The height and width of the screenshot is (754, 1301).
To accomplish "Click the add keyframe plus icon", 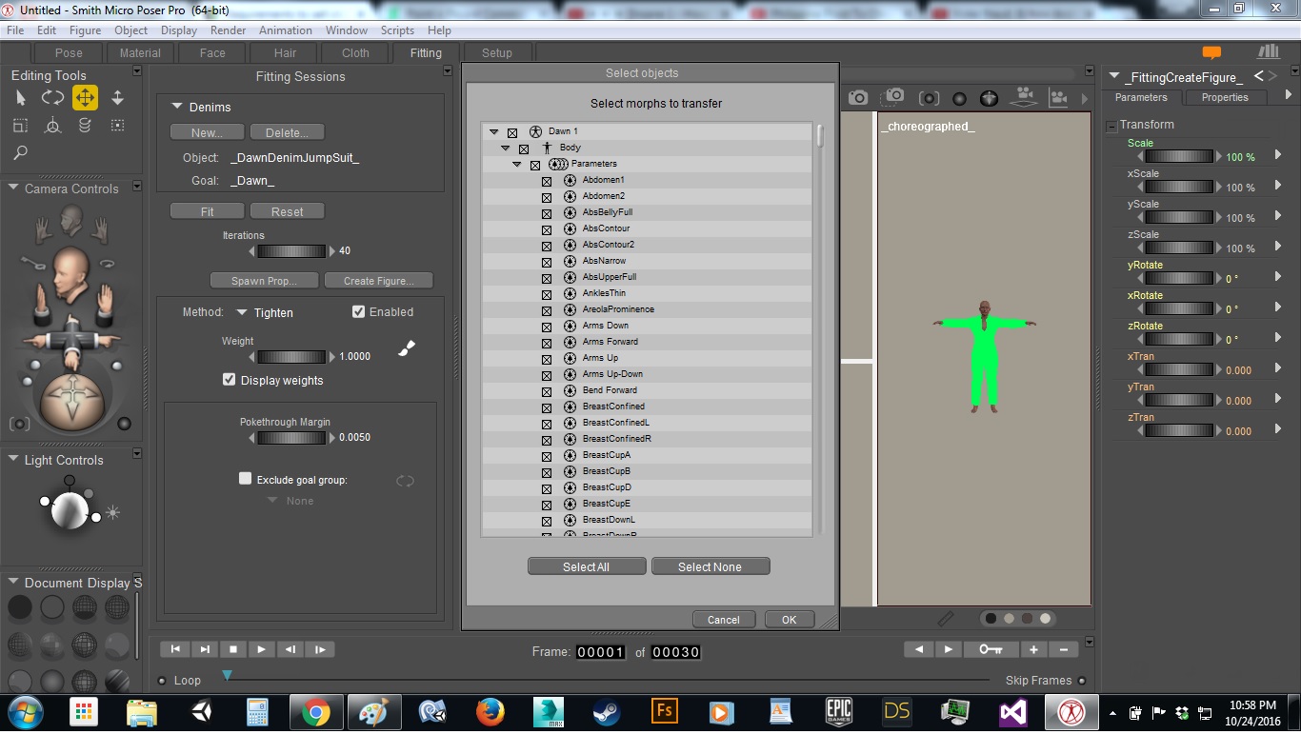I will coord(1033,649).
